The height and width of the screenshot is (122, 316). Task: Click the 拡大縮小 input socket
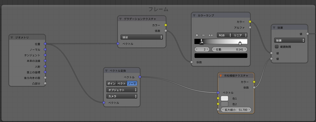[218, 110]
